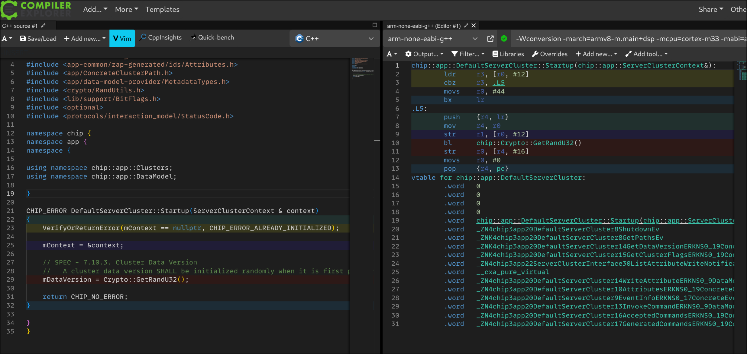Open Add new... dropdown in compiler pane
747x354 pixels.
coord(596,54)
